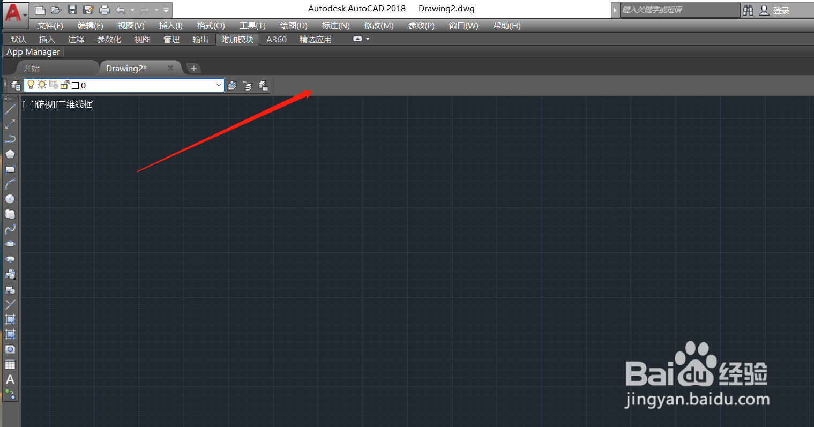Toggle layer 0 lock padlock

click(x=65, y=85)
